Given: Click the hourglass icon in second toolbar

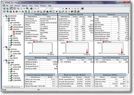Looking at the screenshot, I should 29,11.
